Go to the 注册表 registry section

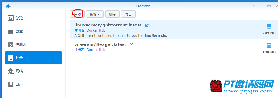coord(33,44)
